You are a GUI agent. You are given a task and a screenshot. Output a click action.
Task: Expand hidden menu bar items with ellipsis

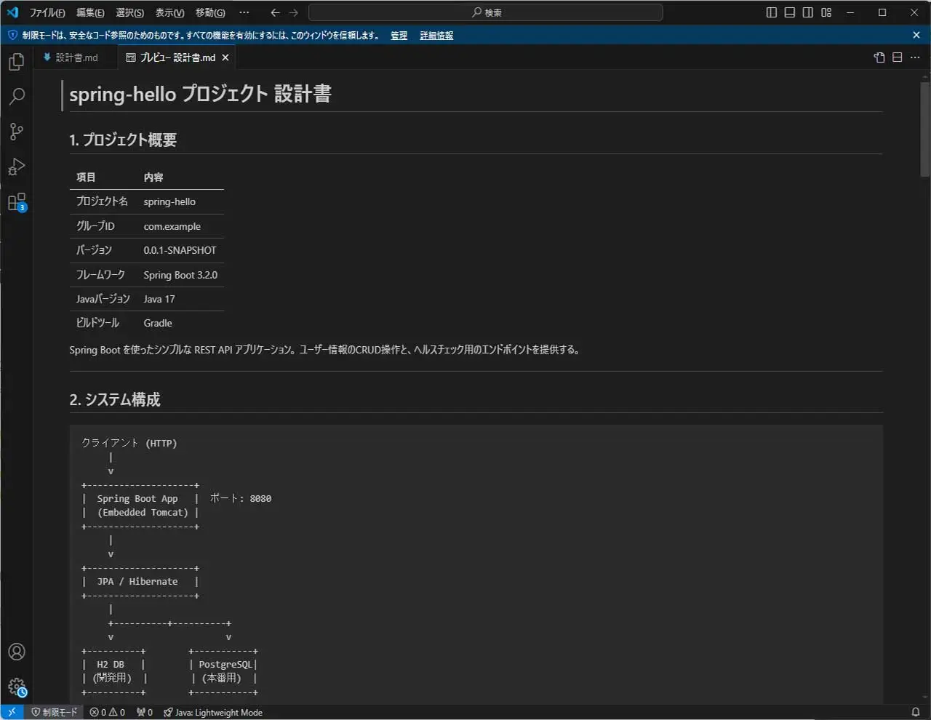pos(244,12)
